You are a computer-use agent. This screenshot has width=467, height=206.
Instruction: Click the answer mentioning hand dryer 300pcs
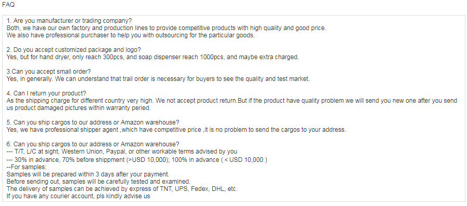pos(153,57)
